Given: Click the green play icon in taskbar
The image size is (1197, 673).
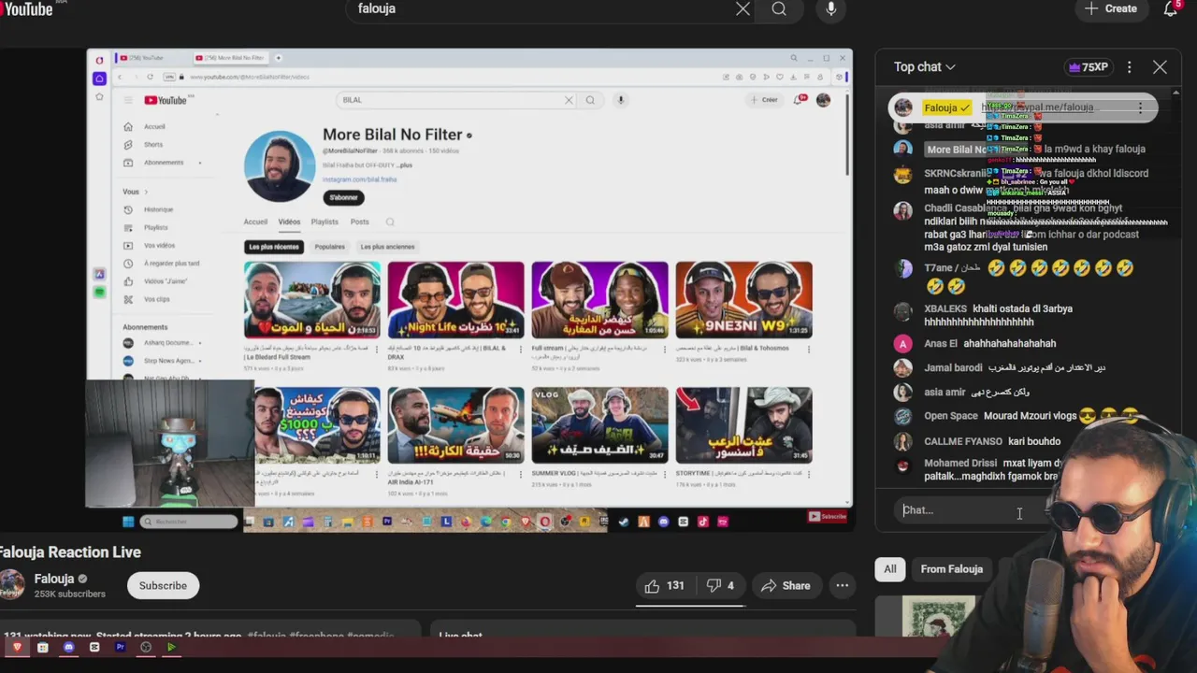Looking at the screenshot, I should pyautogui.click(x=171, y=647).
